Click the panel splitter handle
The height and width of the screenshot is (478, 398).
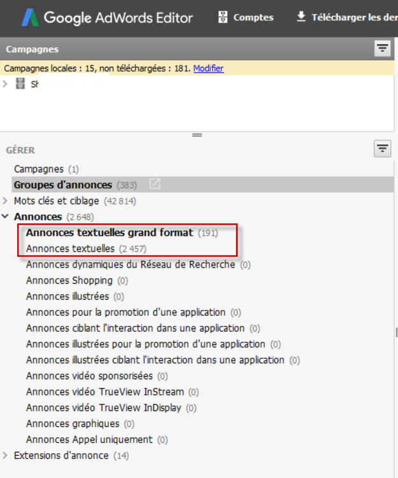(197, 135)
